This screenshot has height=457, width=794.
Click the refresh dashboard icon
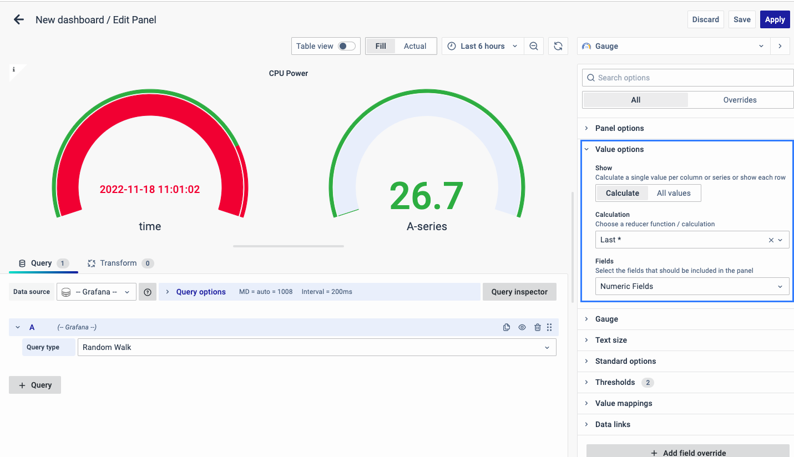[558, 46]
